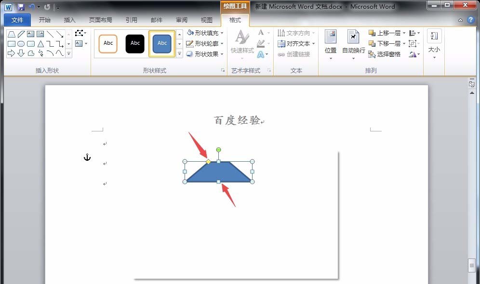The width and height of the screenshot is (480, 284).
Task: Open the Rotate objects menu icon
Action: [x=414, y=54]
